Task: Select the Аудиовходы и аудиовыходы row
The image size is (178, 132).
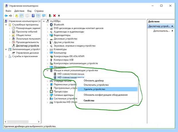Action: (69, 32)
